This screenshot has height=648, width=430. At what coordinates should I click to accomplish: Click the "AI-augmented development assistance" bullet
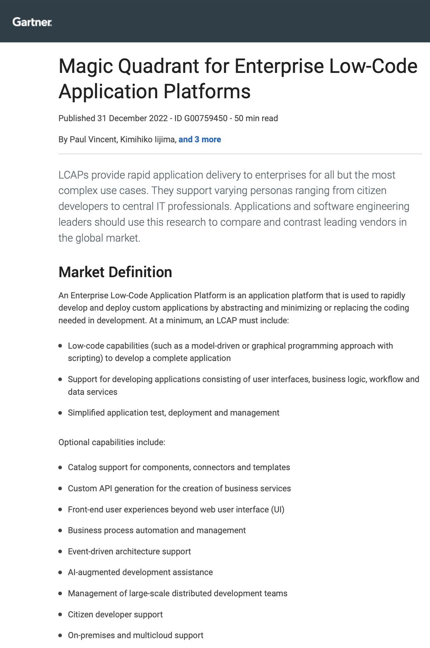click(x=140, y=572)
